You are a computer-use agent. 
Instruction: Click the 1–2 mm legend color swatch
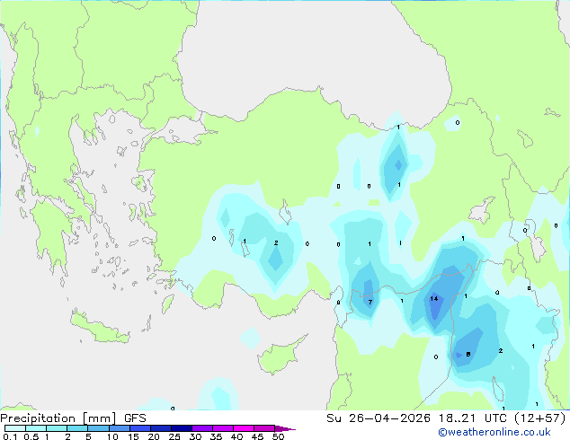57,428
